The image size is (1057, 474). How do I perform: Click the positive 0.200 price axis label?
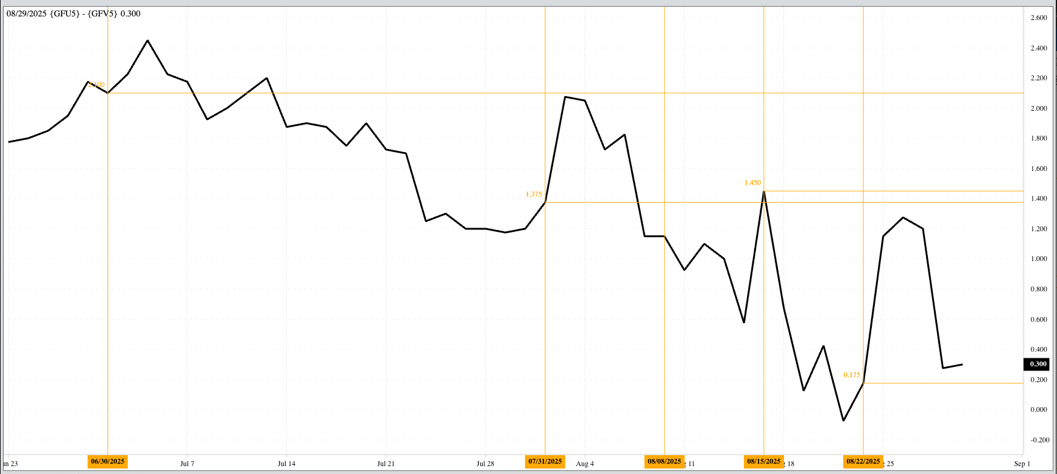click(x=1039, y=379)
